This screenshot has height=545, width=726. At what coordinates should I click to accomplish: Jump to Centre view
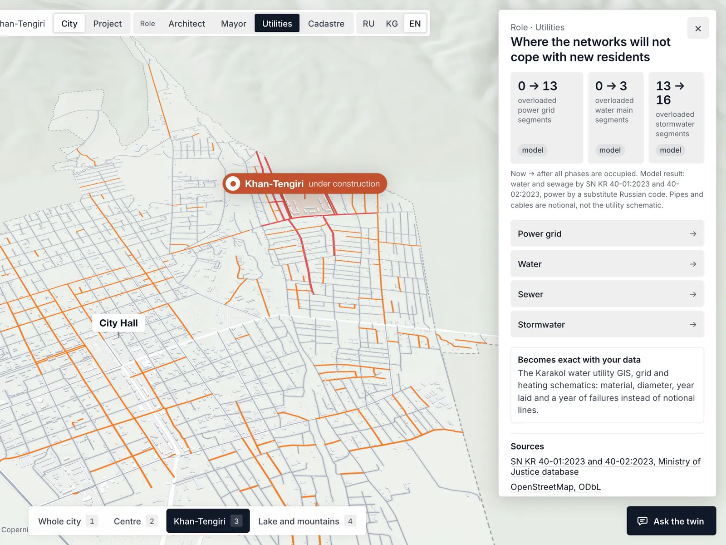(x=135, y=521)
